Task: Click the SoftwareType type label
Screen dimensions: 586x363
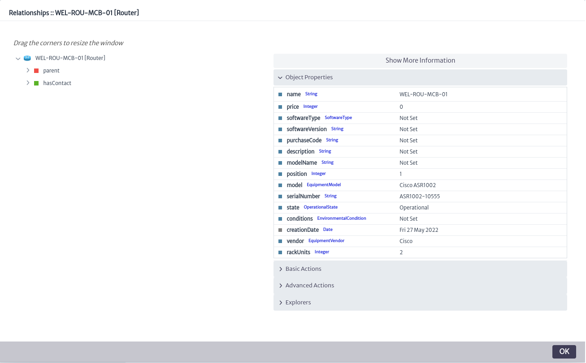Action: (338, 118)
